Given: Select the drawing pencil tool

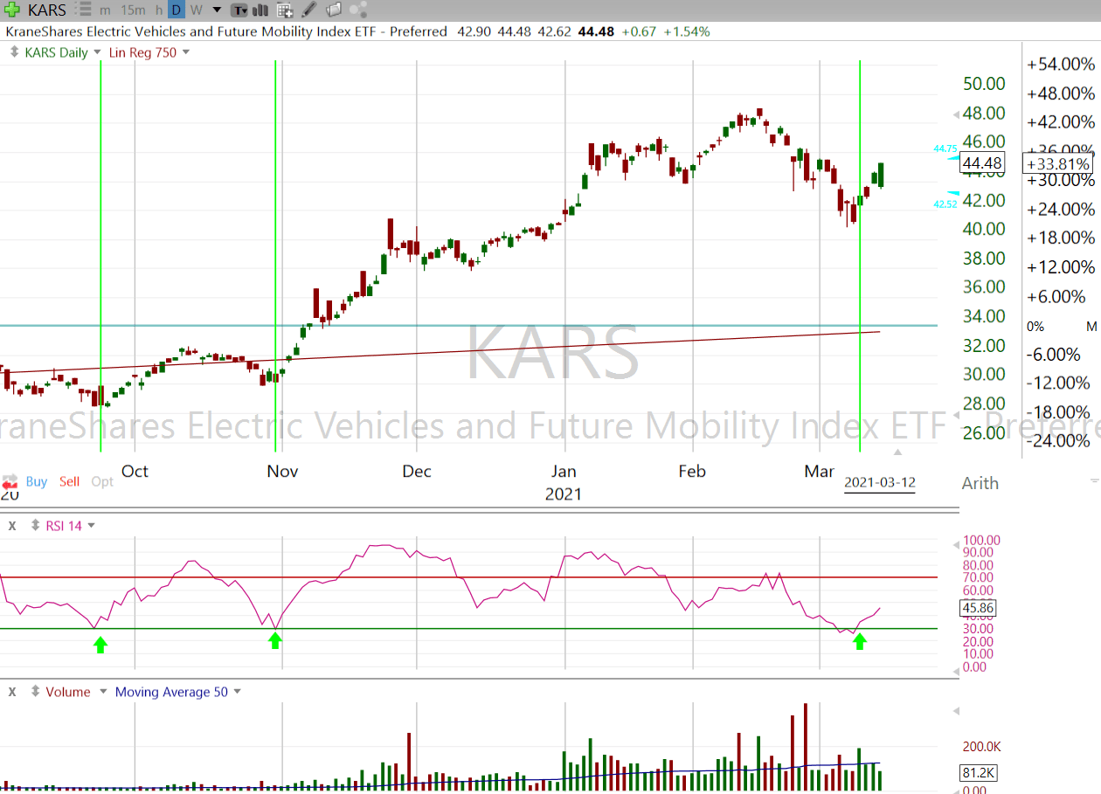Looking at the screenshot, I should coord(308,10).
